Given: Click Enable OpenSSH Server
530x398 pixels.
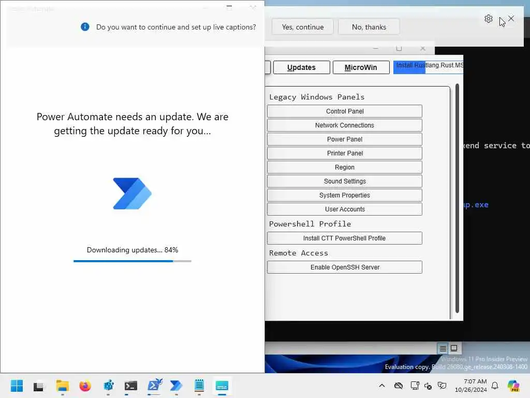Looking at the screenshot, I should pyautogui.click(x=344, y=267).
